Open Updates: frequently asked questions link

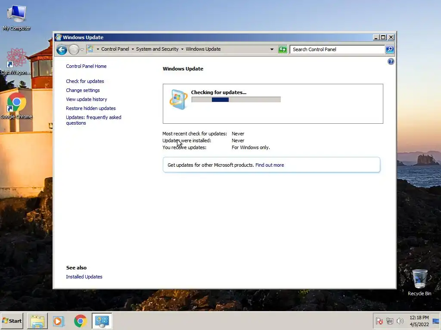[93, 120]
